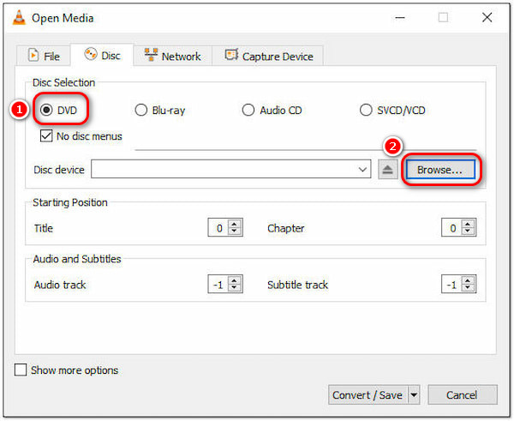Switch to the Capture Device tab
This screenshot has width=514, height=421.
tap(268, 56)
